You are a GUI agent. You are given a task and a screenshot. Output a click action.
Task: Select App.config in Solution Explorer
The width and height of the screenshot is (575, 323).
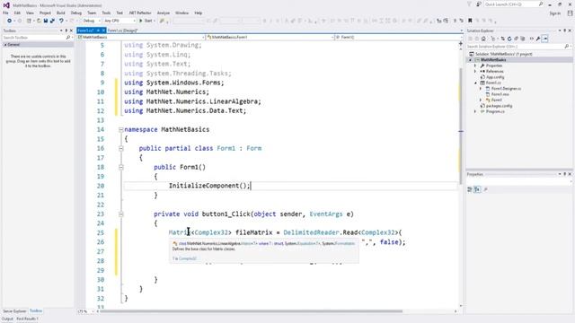[495, 77]
